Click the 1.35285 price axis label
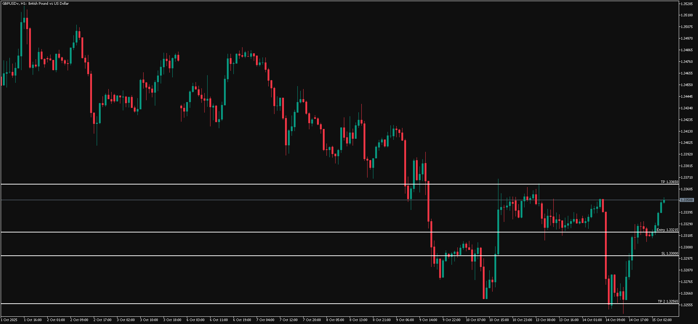 point(687,4)
